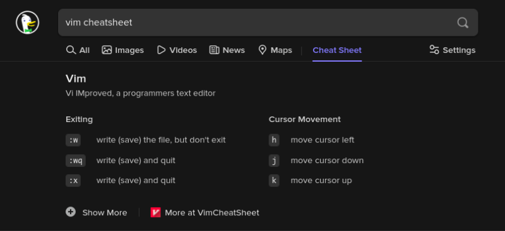This screenshot has width=505, height=231.
Task: Click the h command key
Action: point(274,140)
